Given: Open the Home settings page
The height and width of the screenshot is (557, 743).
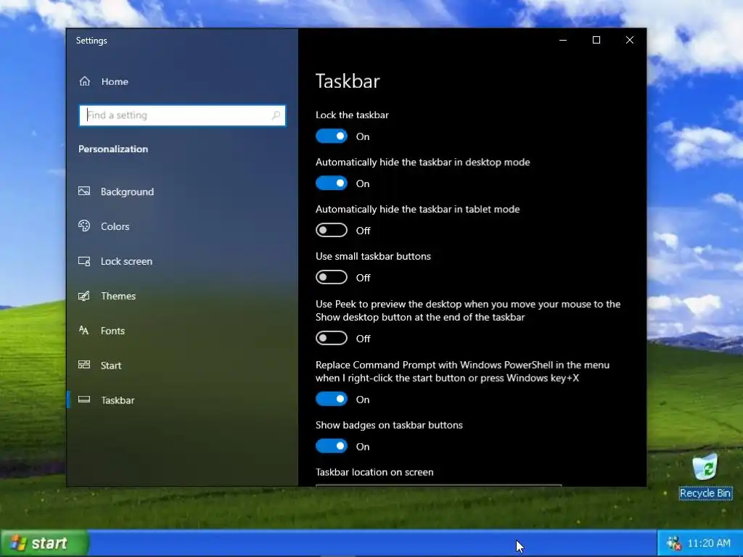Looking at the screenshot, I should (115, 81).
